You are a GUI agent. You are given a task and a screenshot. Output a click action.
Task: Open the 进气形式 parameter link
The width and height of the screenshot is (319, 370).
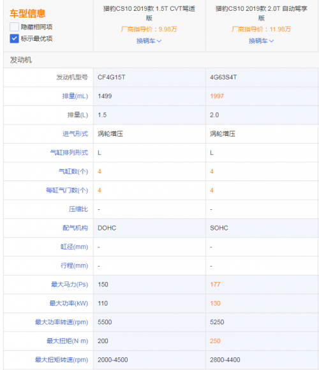(75, 134)
